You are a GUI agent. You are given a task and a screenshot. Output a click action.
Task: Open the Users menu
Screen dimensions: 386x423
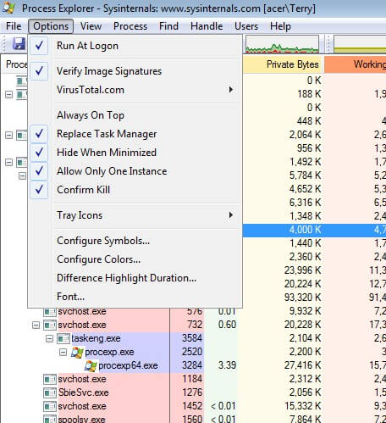click(246, 26)
